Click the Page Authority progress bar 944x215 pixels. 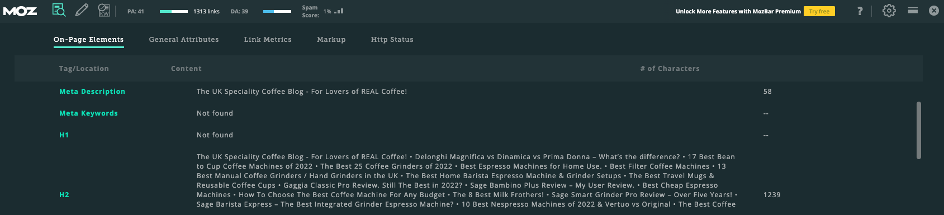[x=174, y=11]
